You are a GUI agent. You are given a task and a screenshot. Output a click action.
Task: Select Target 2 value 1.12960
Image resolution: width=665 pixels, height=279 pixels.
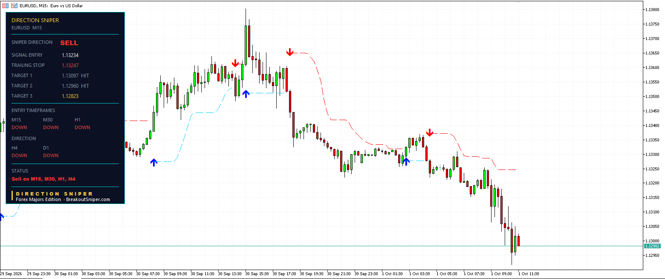coord(70,86)
